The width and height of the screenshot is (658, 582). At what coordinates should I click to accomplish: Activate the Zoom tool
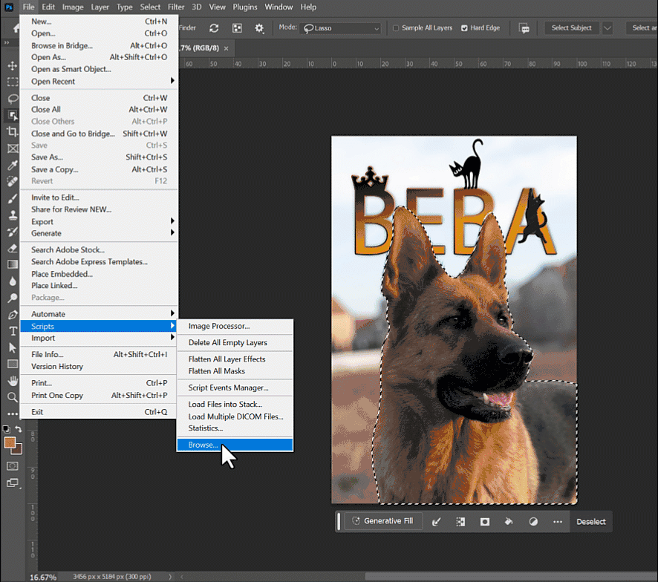[x=11, y=396]
